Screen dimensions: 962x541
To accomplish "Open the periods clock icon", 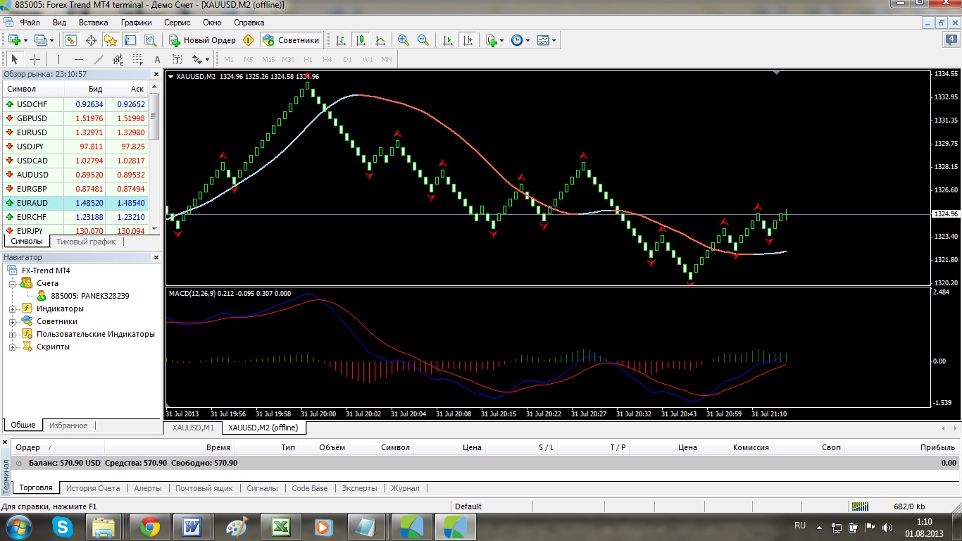I will [x=517, y=40].
